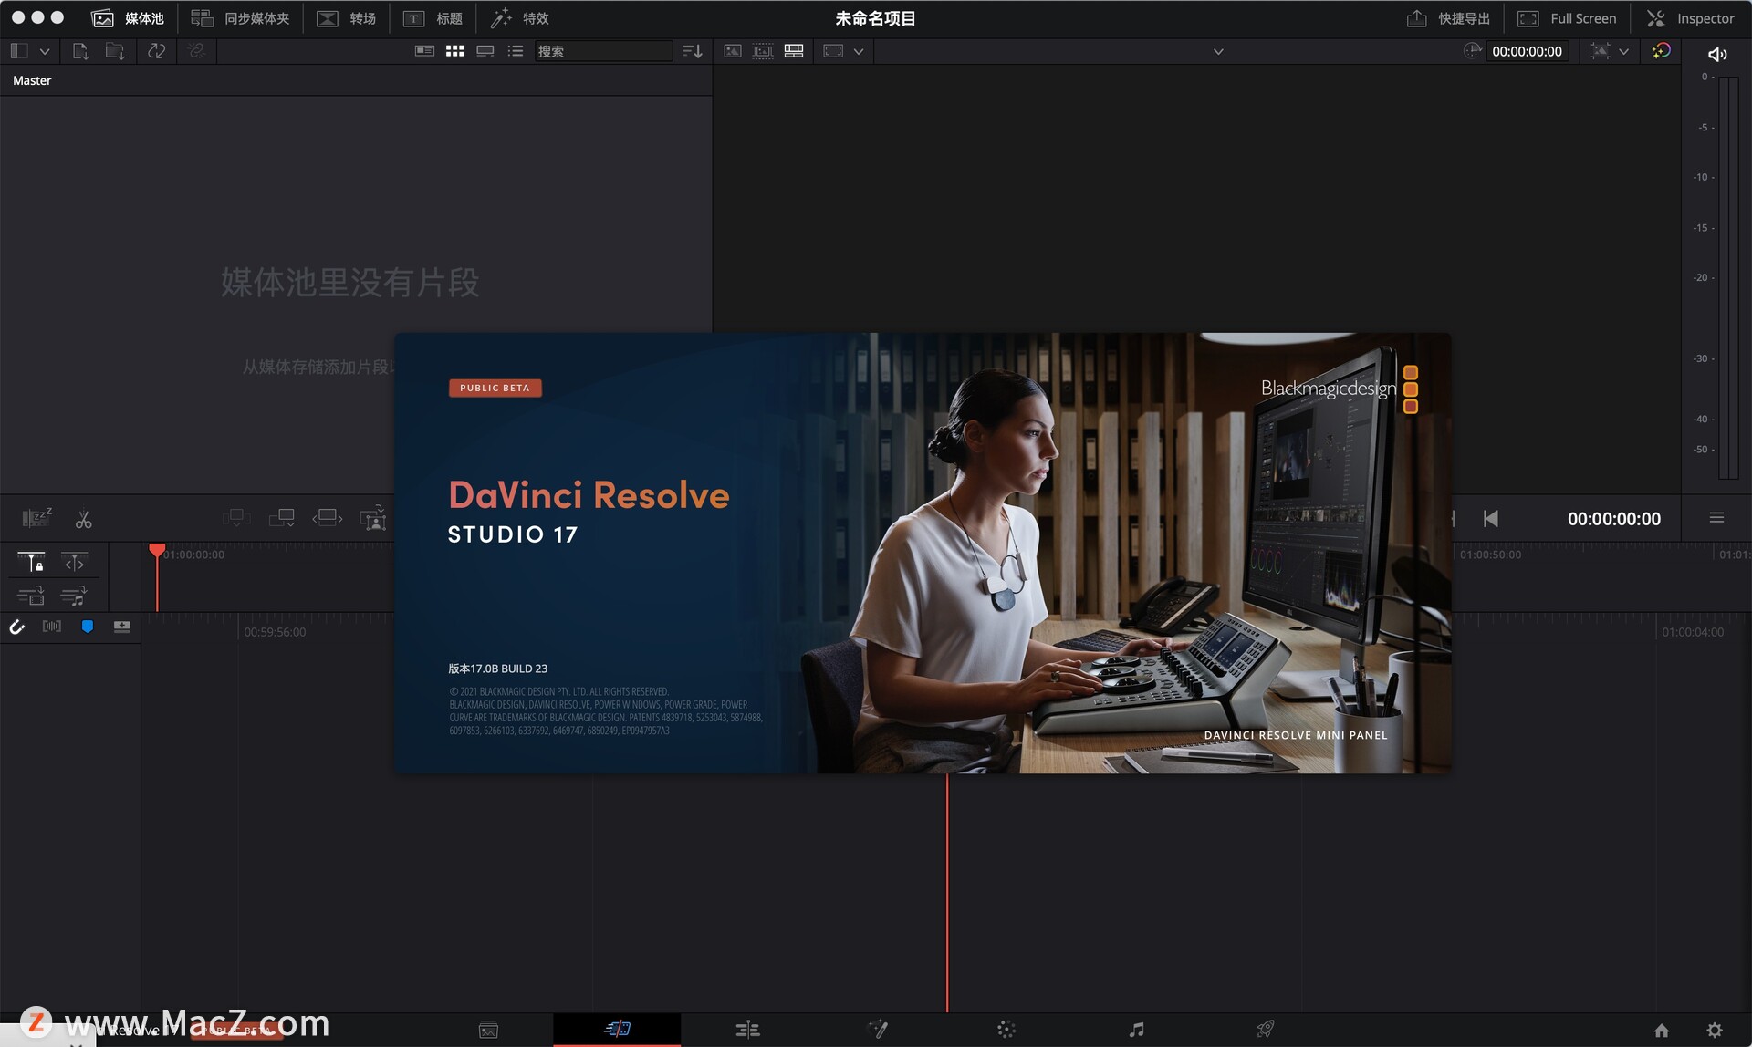Click the Import Media Folder icon

(115, 51)
